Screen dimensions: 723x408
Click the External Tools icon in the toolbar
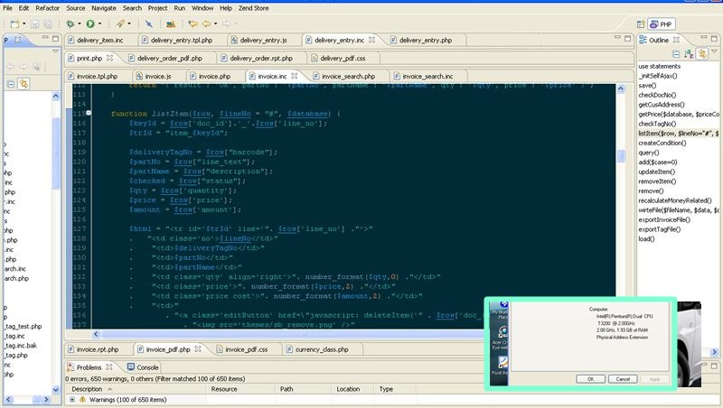(120, 24)
